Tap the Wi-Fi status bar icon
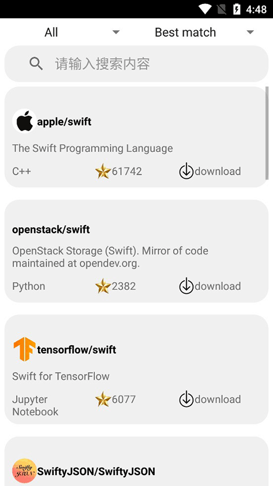273x486 pixels. (x=205, y=9)
